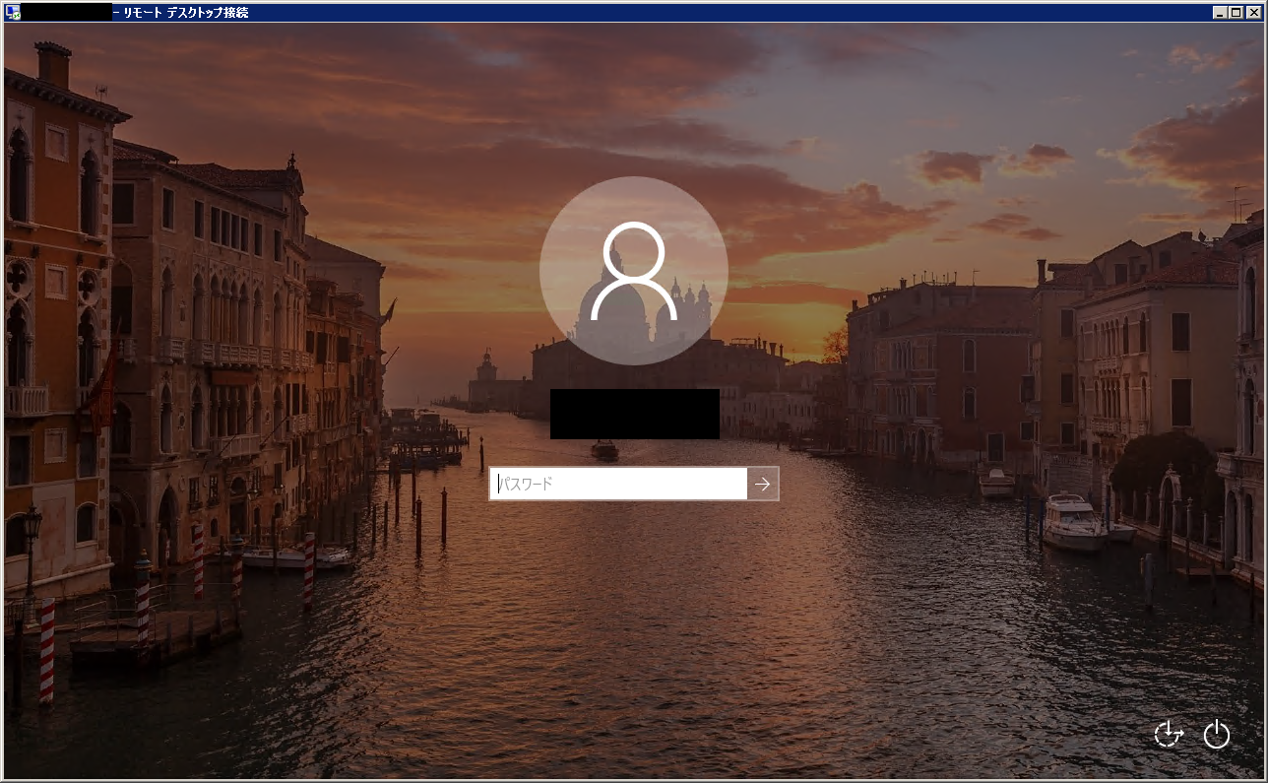Open the Ease of Access icon

click(x=1169, y=734)
